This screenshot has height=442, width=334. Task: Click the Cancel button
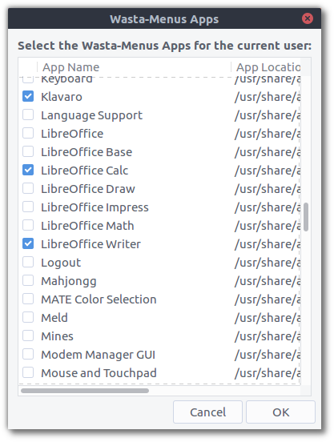pos(207,412)
